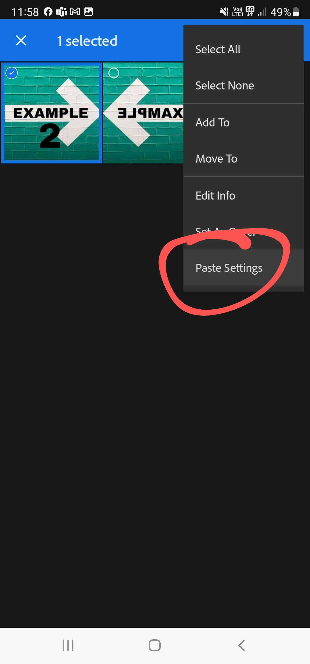Tap the Gmail notification icon in status bar
Screen dimensions: 310x664
tap(75, 12)
